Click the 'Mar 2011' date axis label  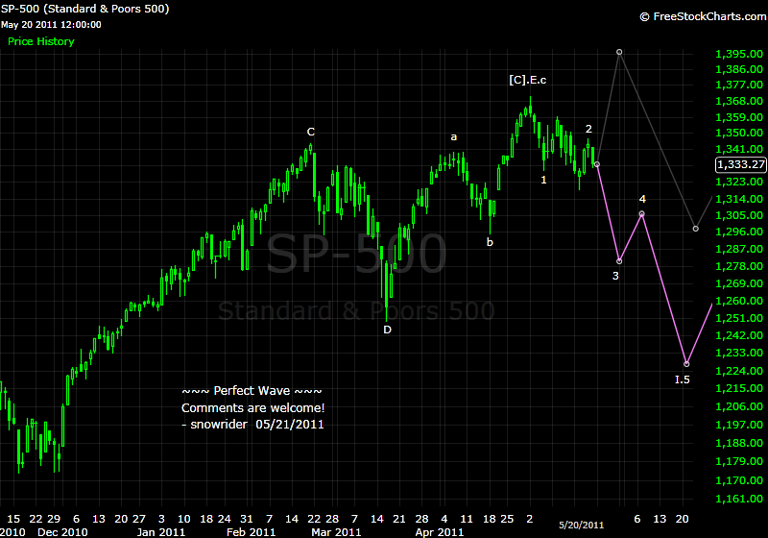coord(336,532)
